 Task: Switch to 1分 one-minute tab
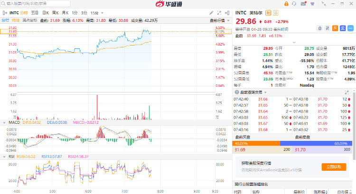[x=75, y=13]
